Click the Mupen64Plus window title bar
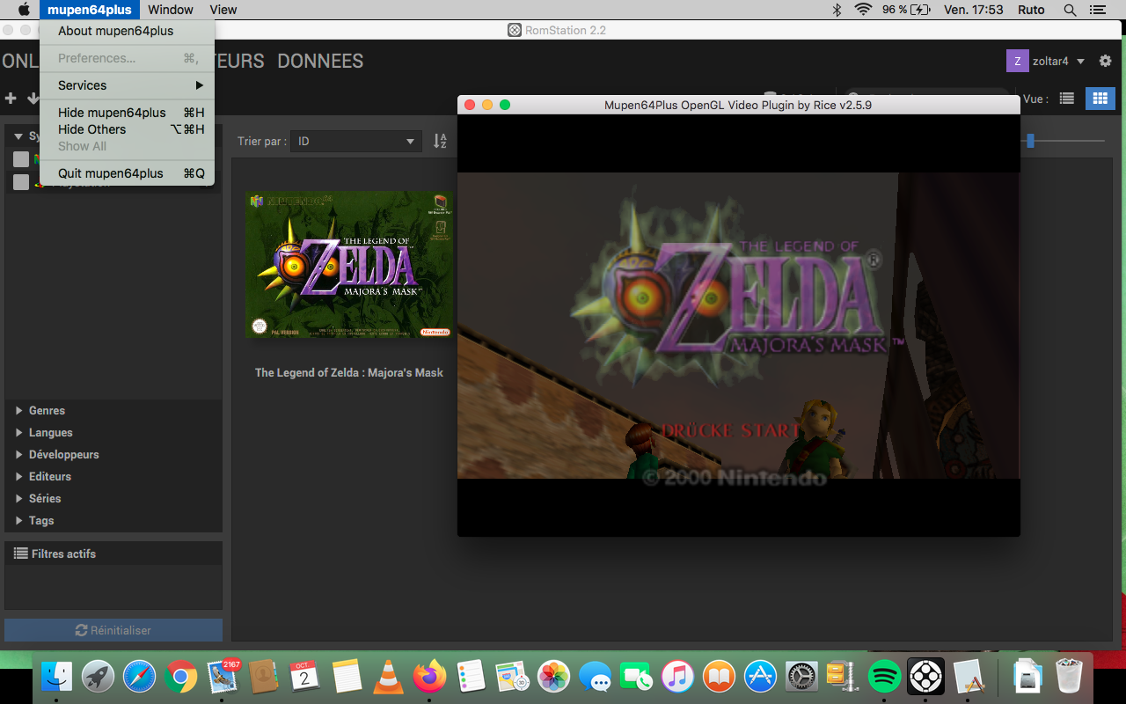Viewport: 1126px width, 704px height. point(739,105)
